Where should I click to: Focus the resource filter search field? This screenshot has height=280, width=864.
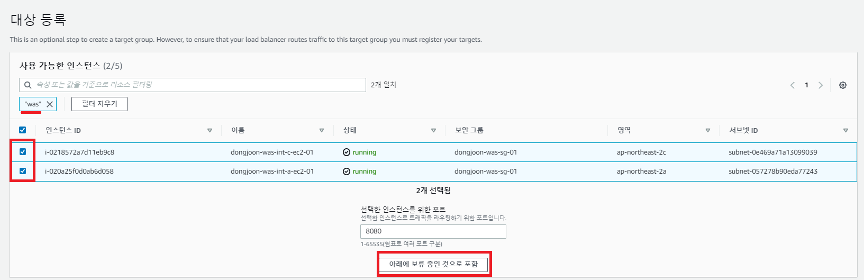point(193,85)
